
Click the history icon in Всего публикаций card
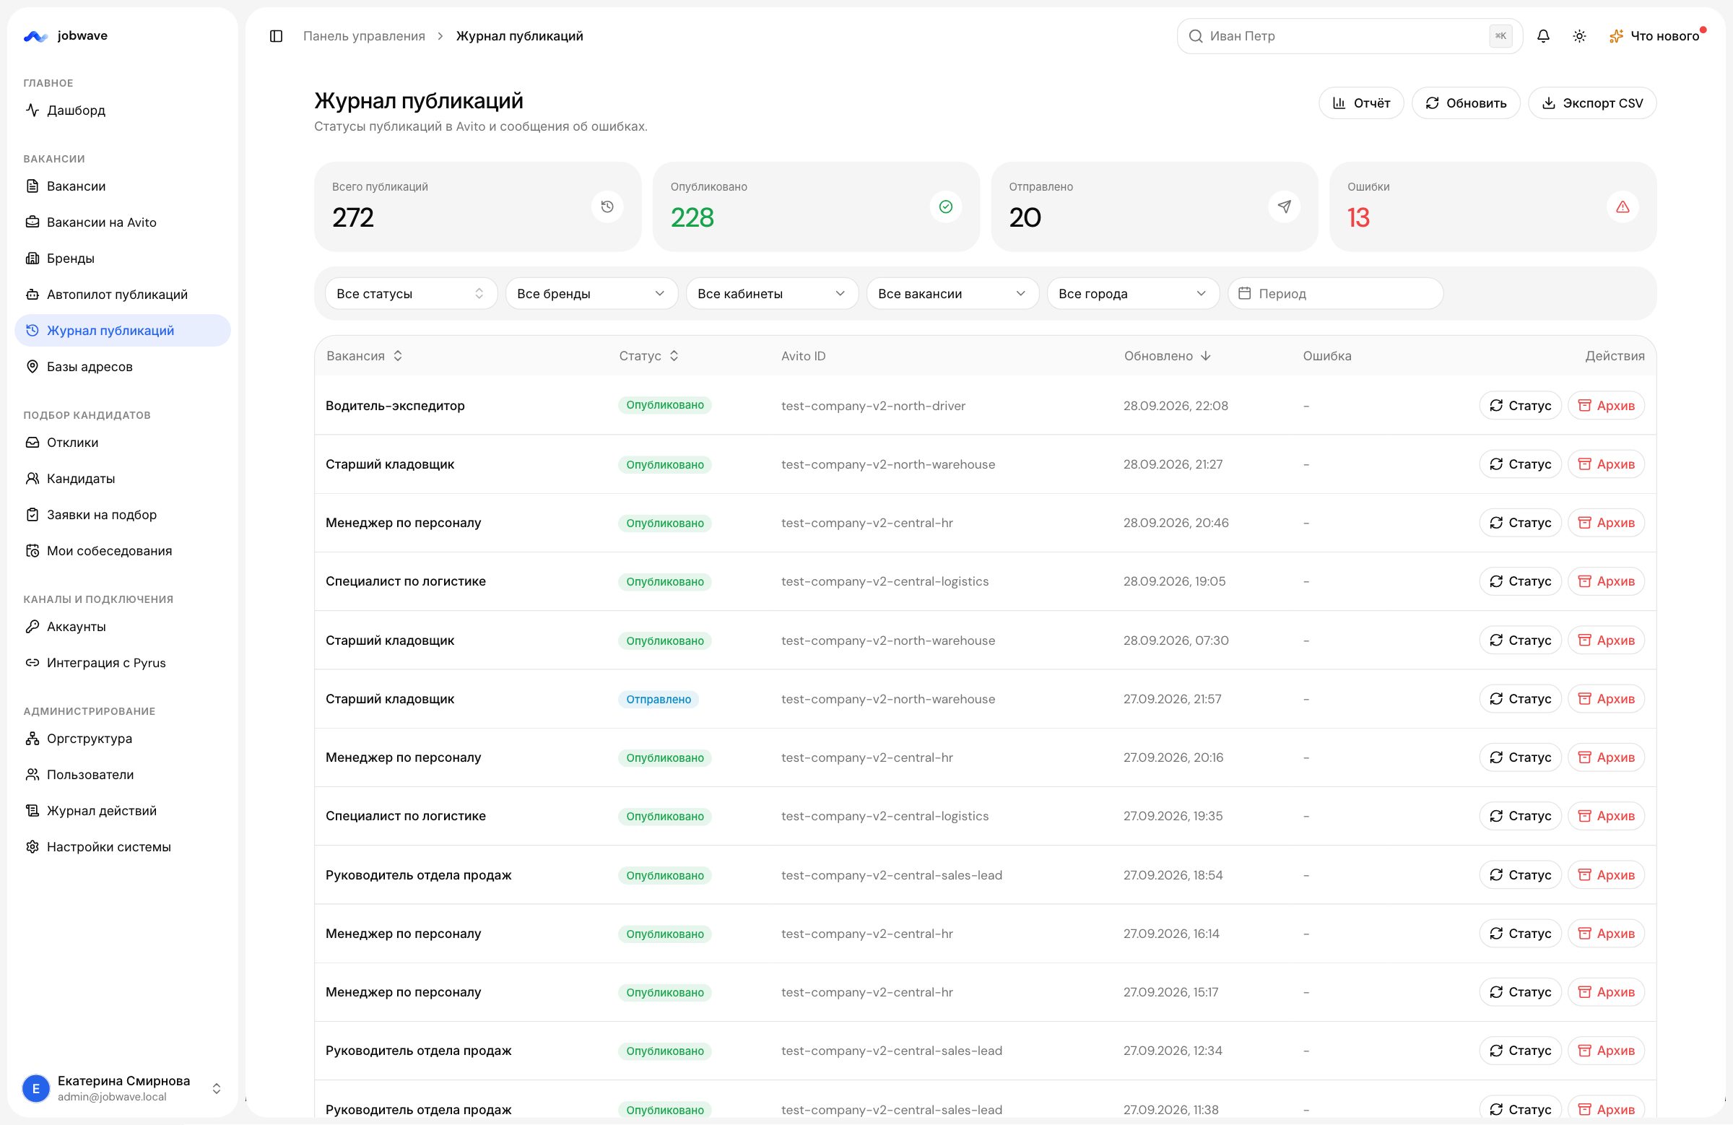pyautogui.click(x=607, y=207)
